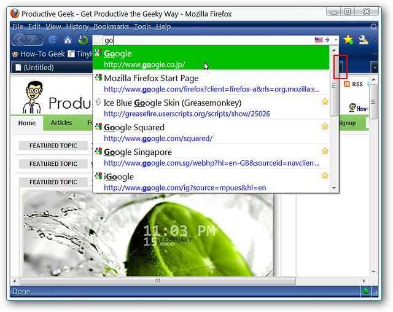The height and width of the screenshot is (312, 393).
Task: Open the Articles navigation link
Action: tap(61, 123)
